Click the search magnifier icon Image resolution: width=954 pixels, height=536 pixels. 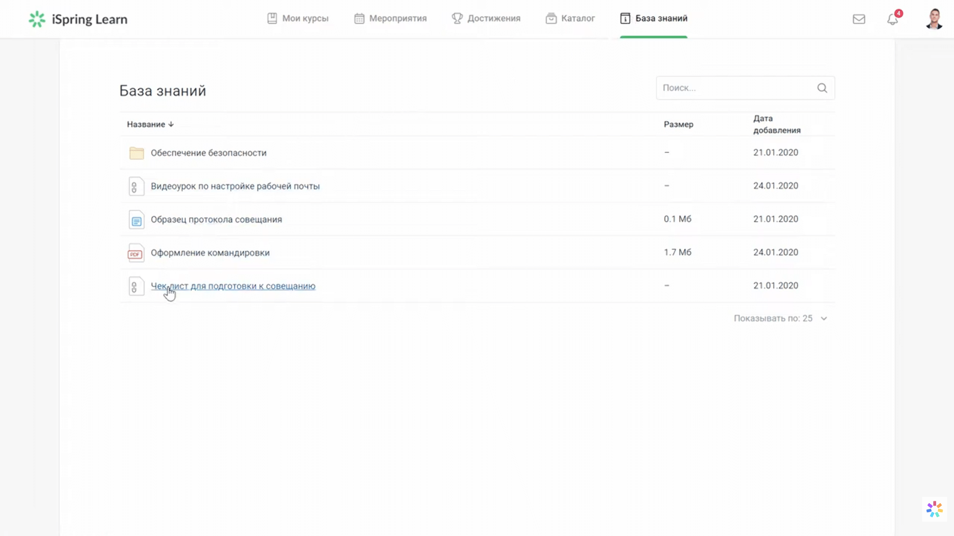click(822, 88)
